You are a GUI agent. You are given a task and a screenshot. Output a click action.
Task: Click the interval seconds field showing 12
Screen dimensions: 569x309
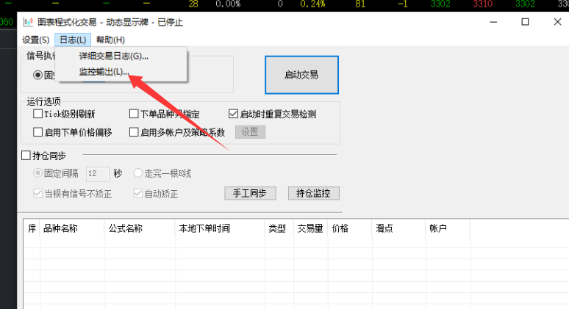(x=97, y=173)
